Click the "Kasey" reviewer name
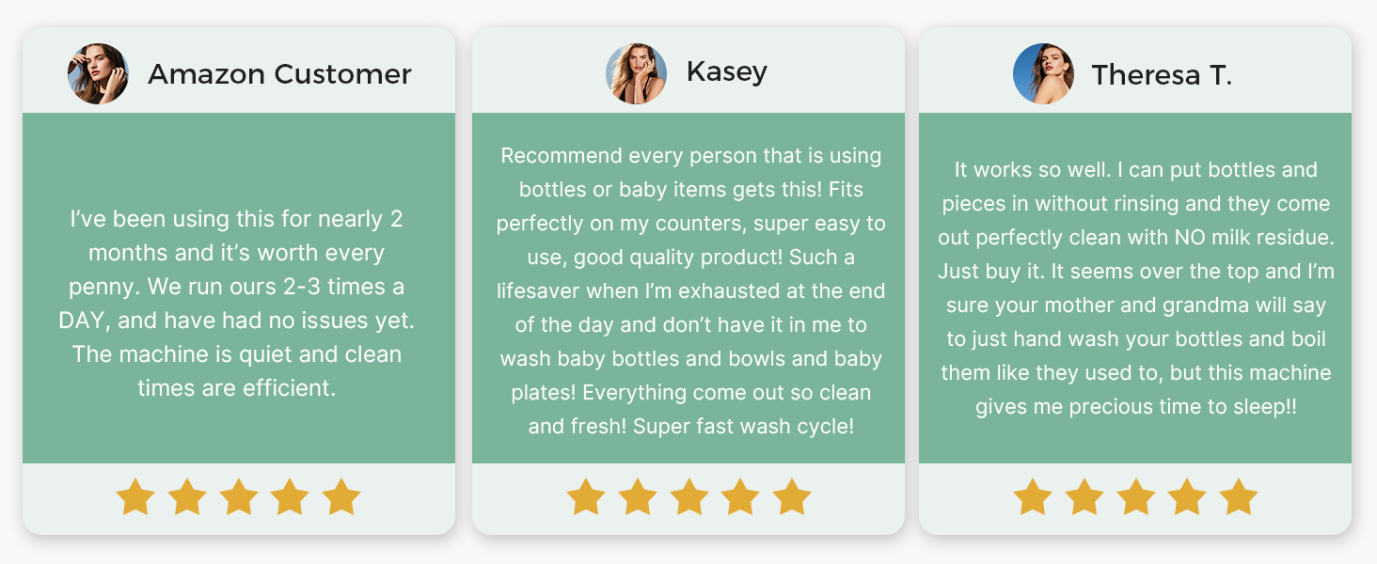The height and width of the screenshot is (564, 1377). [726, 71]
